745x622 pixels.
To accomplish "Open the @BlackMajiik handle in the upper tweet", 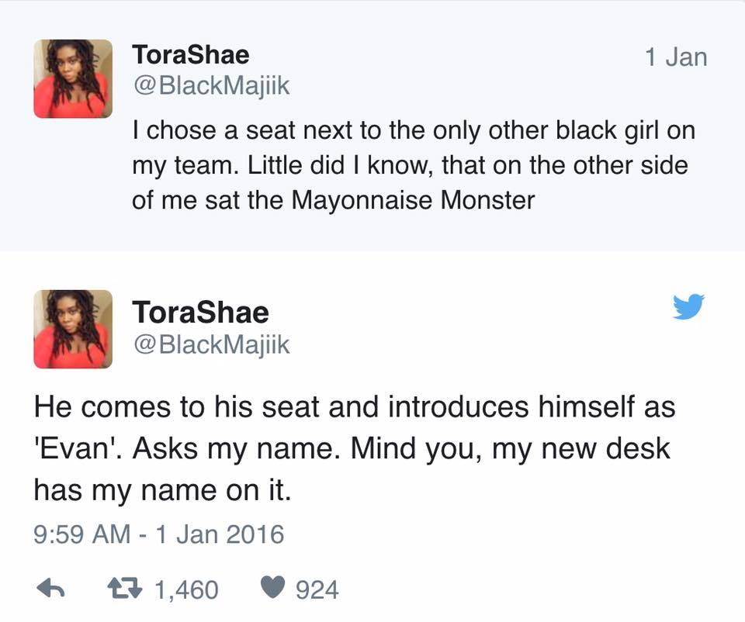I will coord(210,86).
